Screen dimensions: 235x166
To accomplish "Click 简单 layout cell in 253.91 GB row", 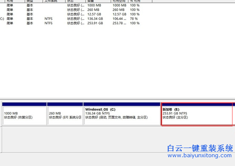I will coord(10,23).
